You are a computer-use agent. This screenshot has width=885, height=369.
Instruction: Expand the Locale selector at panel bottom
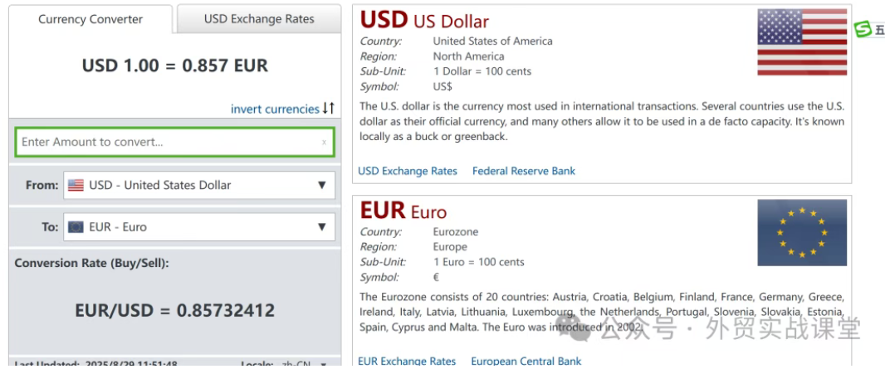[x=323, y=364]
